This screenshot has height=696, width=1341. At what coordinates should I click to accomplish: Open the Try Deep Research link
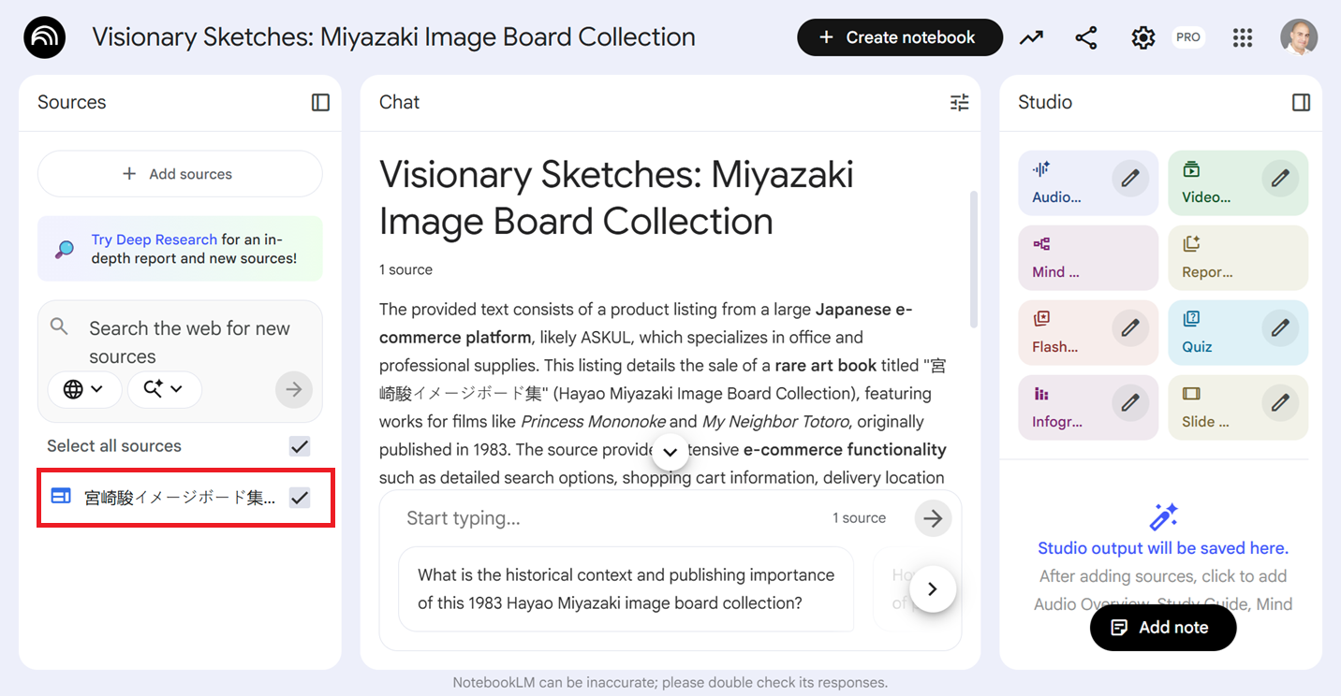(x=154, y=239)
